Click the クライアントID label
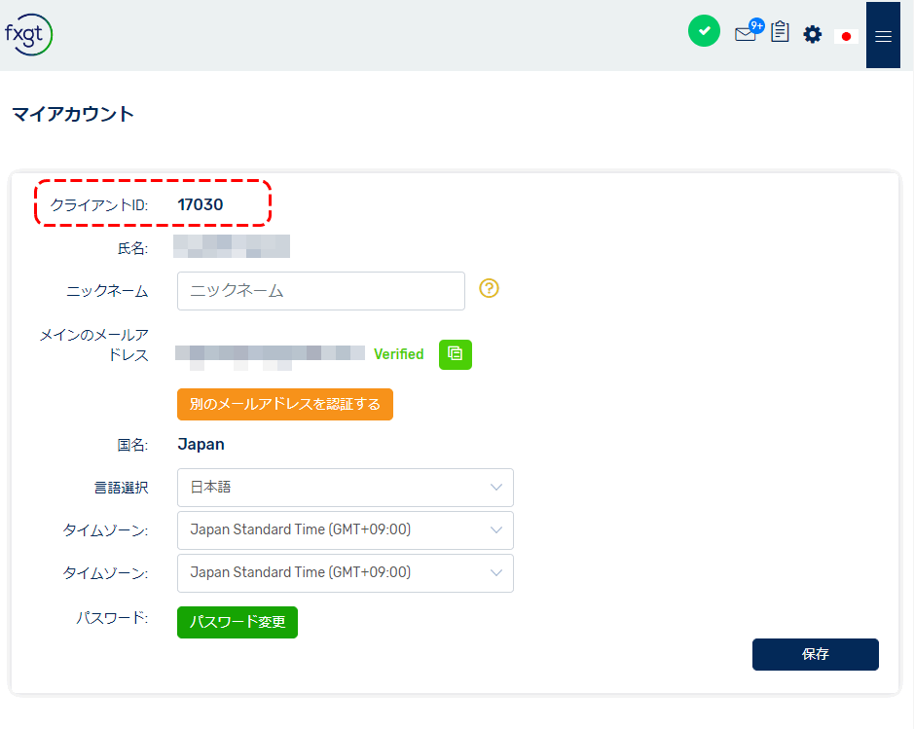The image size is (914, 729). 99,204
